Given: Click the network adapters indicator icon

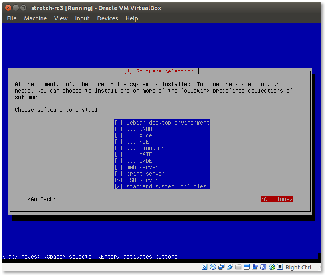Looking at the screenshot, I should click(x=221, y=267).
